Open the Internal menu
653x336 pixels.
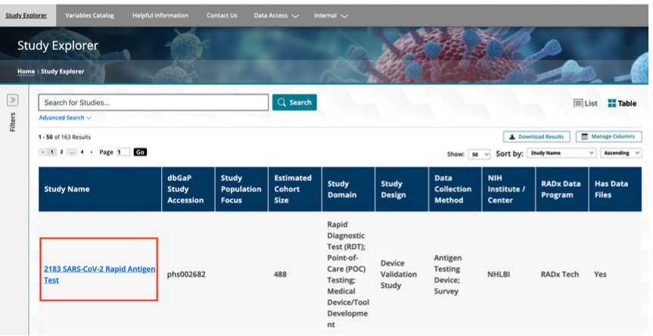(331, 15)
